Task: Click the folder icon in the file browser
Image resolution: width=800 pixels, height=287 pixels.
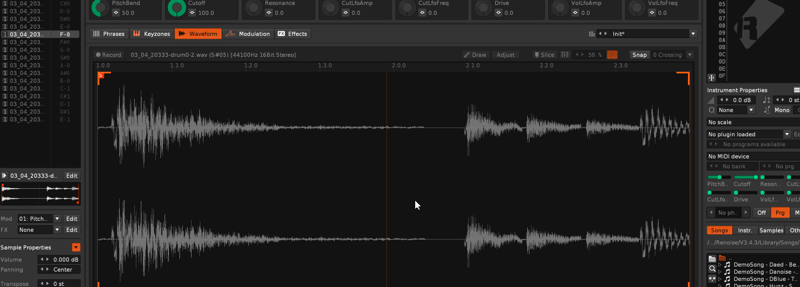Action: (712, 258)
